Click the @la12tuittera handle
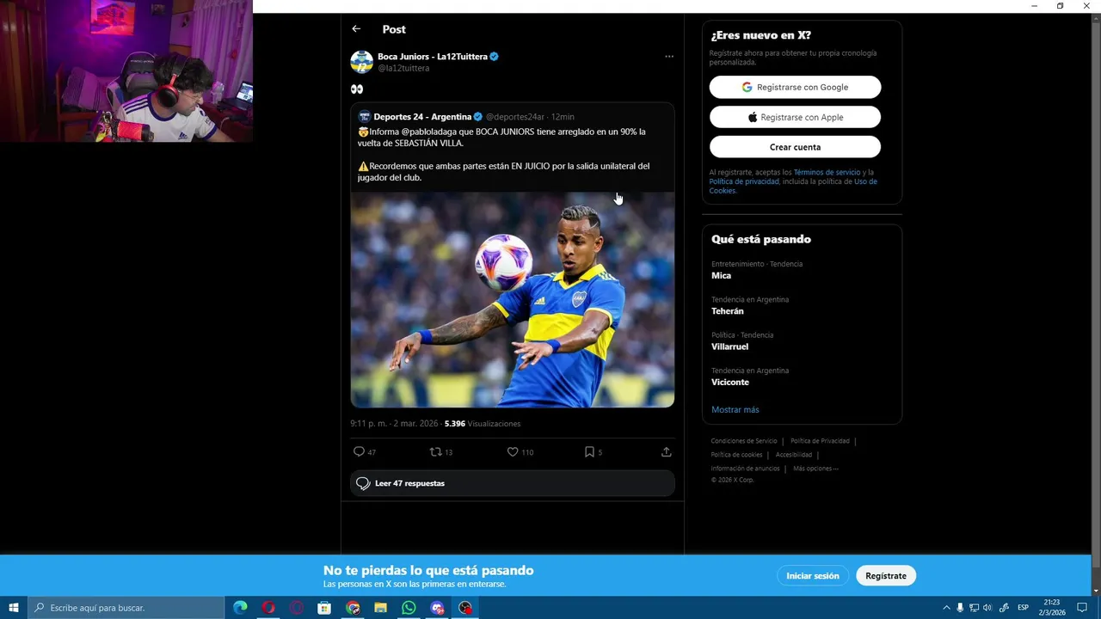Image resolution: width=1101 pixels, height=619 pixels. coord(403,68)
